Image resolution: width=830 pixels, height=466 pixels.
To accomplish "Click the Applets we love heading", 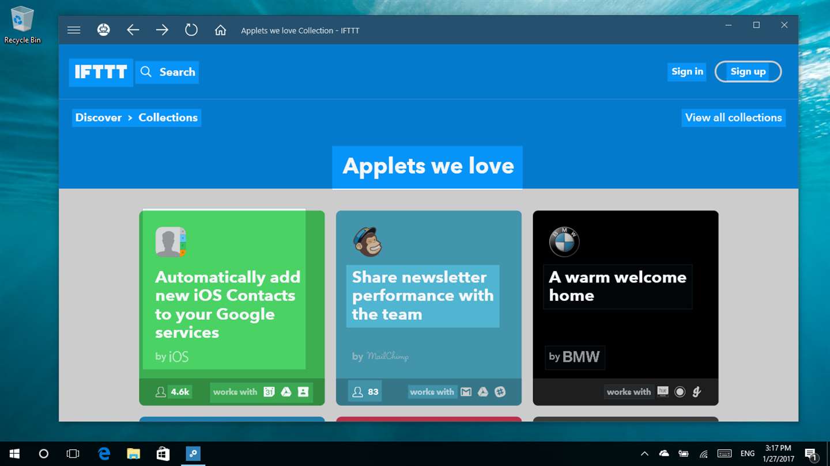I will pos(428,166).
